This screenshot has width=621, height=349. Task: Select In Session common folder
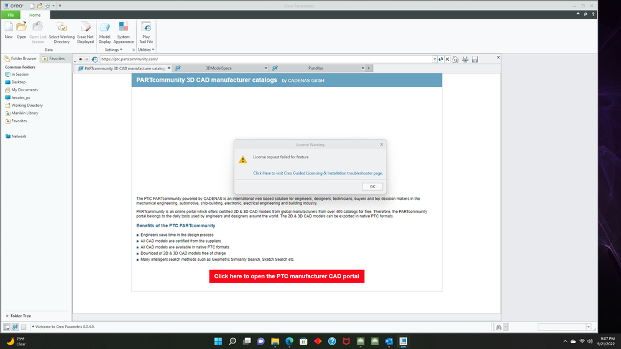coord(17,75)
